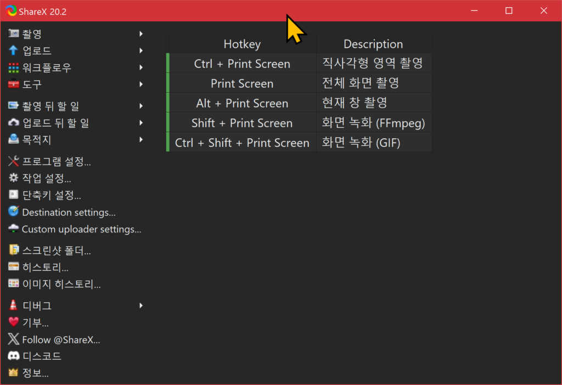This screenshot has width=562, height=385.
Task: Click the cloud upload icon beside 업로드 뒤 할 일
Action: [x=14, y=122]
